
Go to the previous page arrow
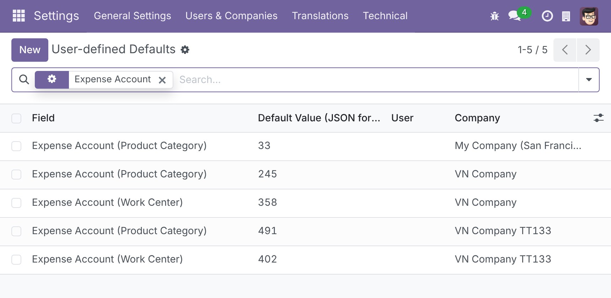(x=565, y=50)
